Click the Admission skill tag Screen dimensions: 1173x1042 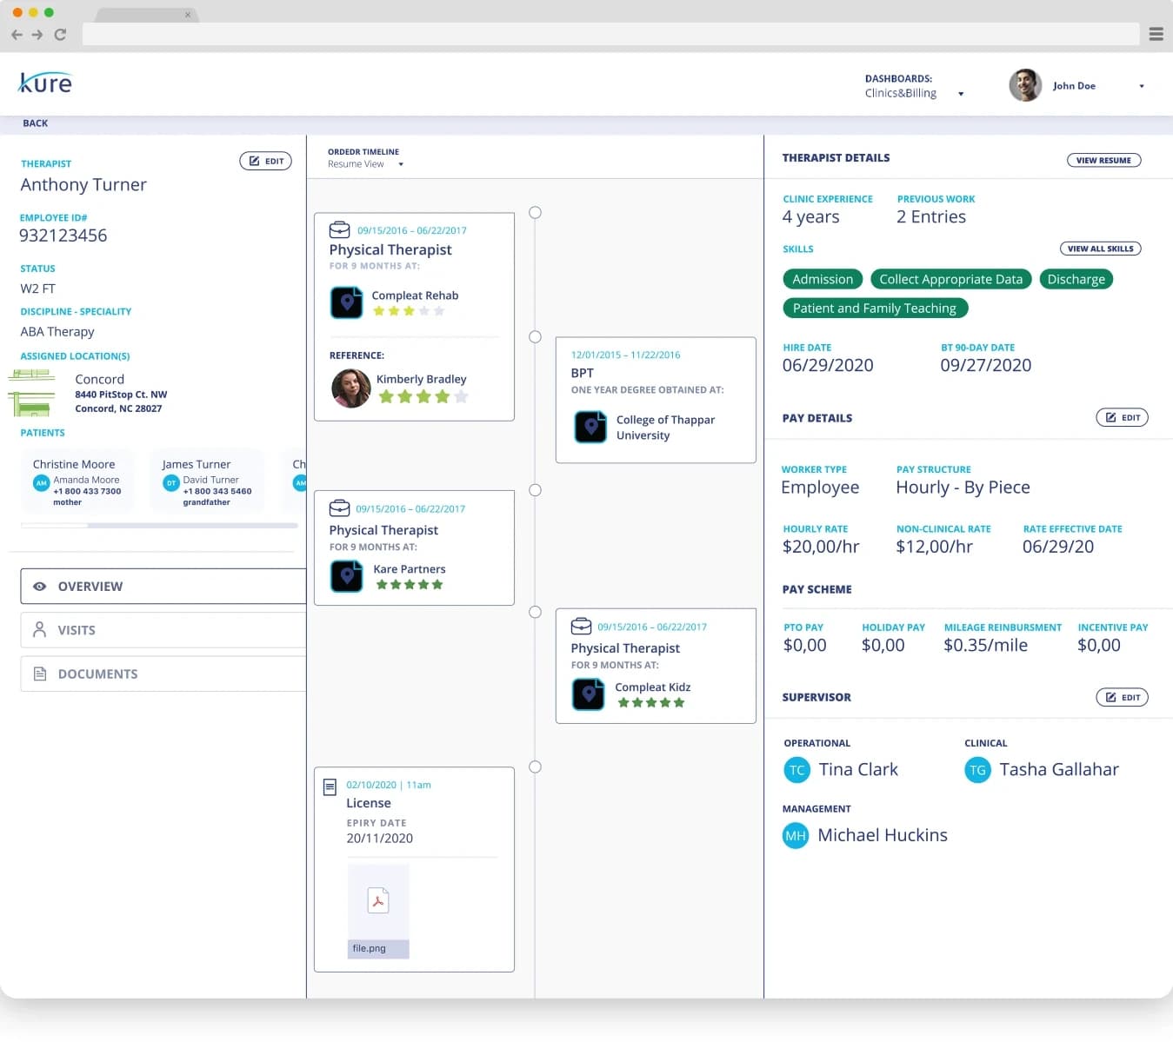point(823,279)
